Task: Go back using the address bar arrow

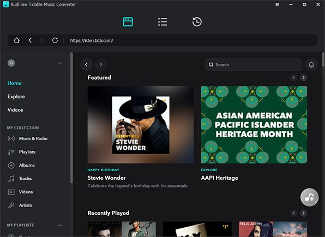Action: (x=30, y=40)
